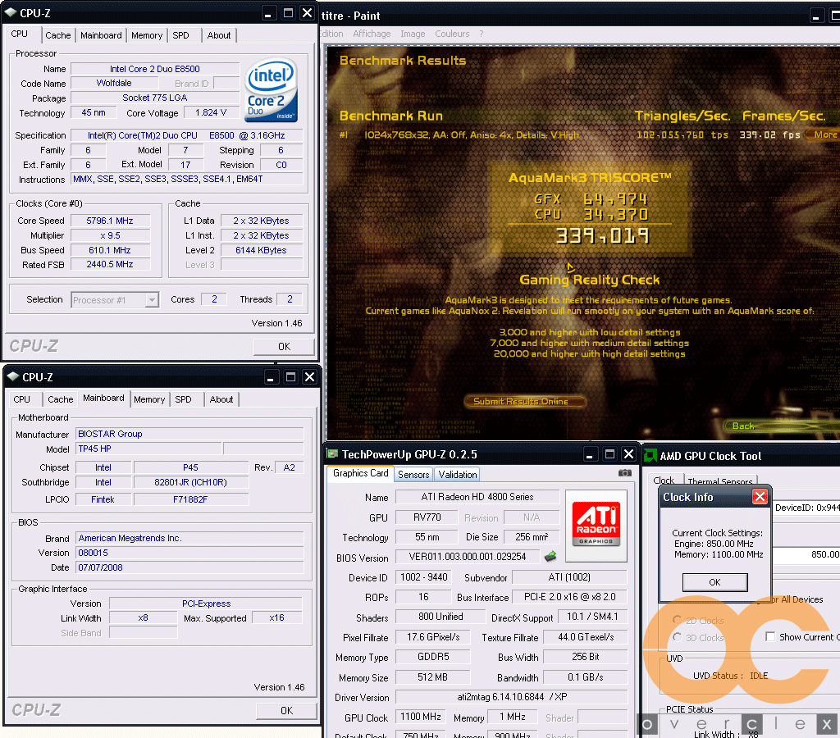Viewport: 840px width, 738px height.
Task: Click OK in top CPU-Z window
Action: coord(284,347)
